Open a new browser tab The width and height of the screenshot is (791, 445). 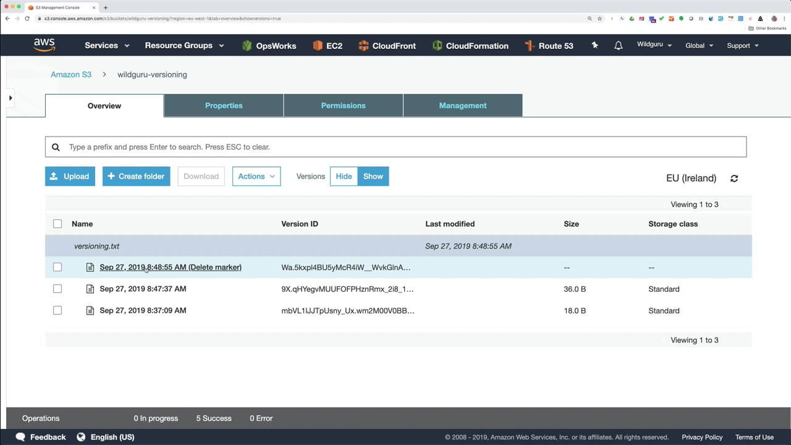point(106,7)
